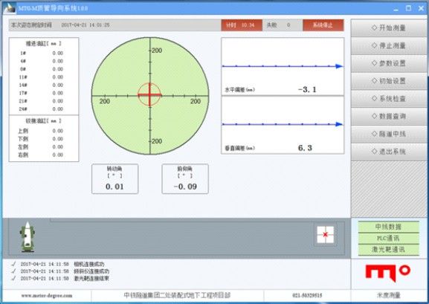The height and width of the screenshot is (304, 429).
Task: Open 参数设置 parameter settings
Action: tap(389, 63)
